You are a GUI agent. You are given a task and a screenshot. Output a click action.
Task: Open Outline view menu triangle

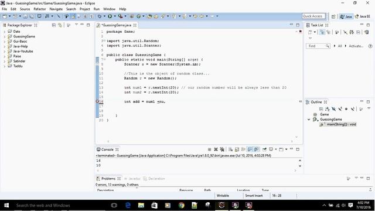pos(369,108)
